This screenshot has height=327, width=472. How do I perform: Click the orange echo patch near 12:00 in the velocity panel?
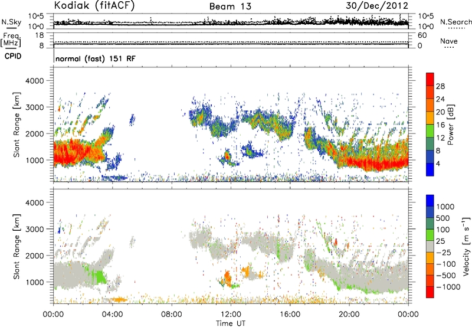[x=227, y=279]
